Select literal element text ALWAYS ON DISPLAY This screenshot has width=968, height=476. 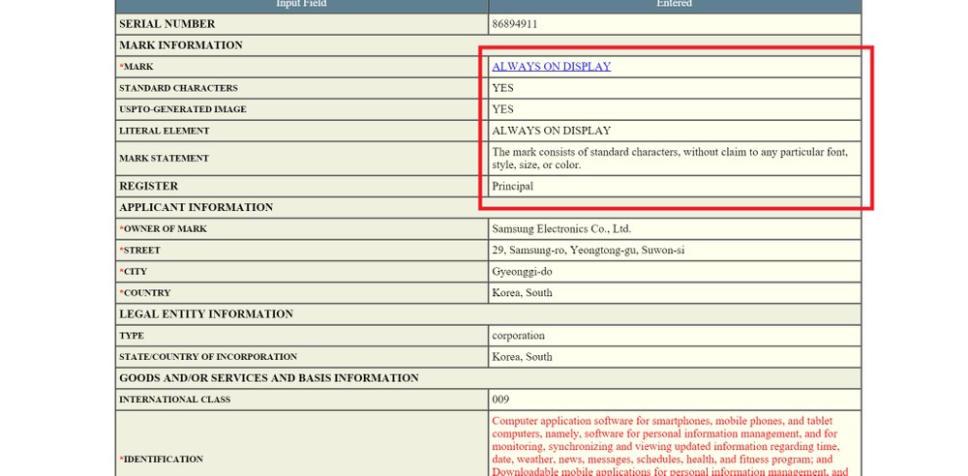pyautogui.click(x=552, y=131)
